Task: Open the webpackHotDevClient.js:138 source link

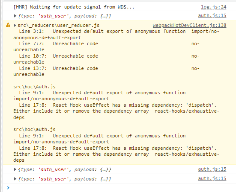Action: click(189, 25)
